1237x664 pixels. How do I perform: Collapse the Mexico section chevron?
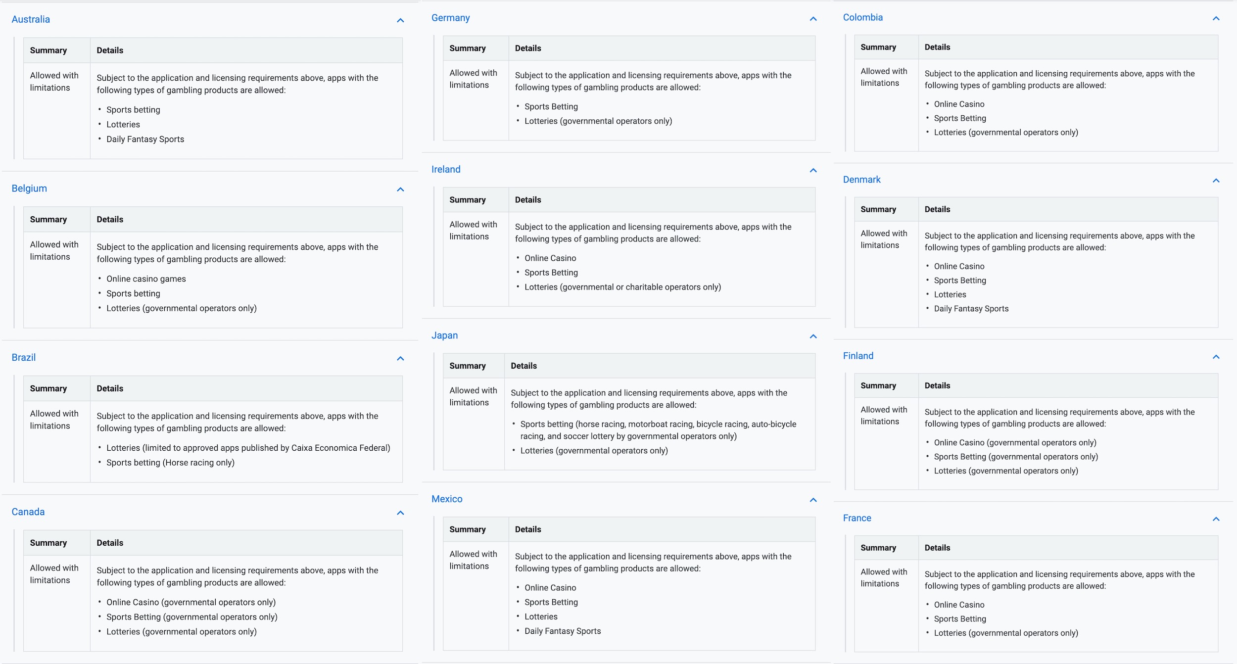pyautogui.click(x=813, y=500)
